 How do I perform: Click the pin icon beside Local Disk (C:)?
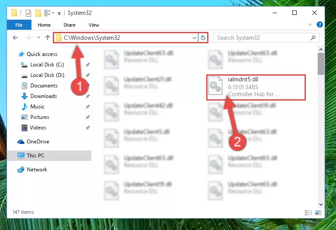pyautogui.click(x=88, y=65)
